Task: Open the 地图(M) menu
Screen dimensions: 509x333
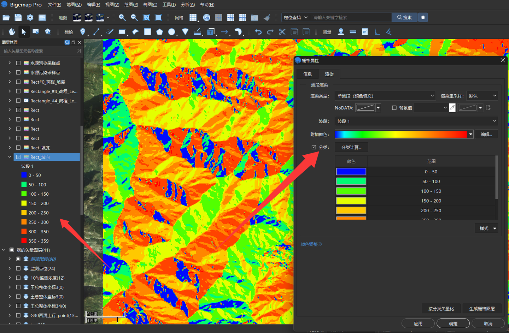Action: 74,5
